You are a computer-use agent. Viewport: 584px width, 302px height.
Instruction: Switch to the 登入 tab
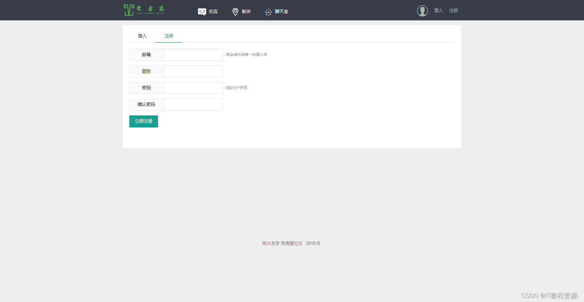(x=142, y=36)
